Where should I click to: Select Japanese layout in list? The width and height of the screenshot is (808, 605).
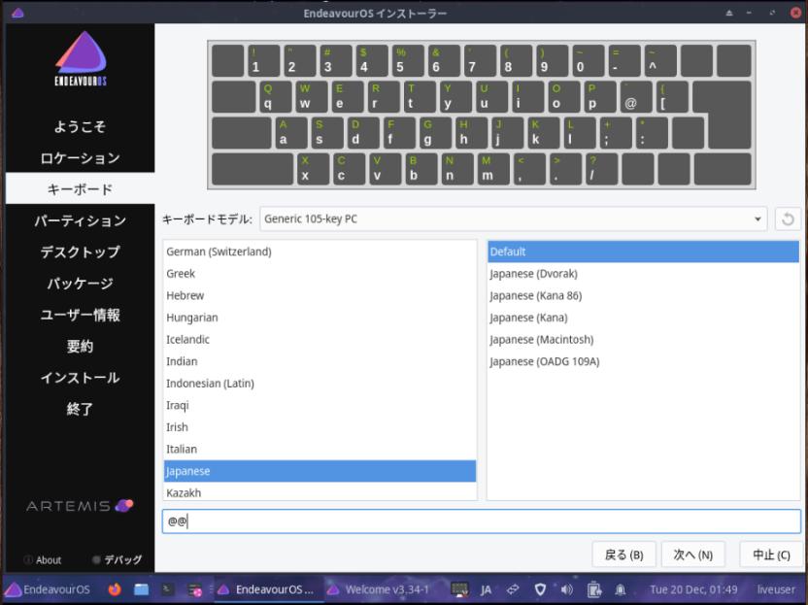tap(320, 471)
